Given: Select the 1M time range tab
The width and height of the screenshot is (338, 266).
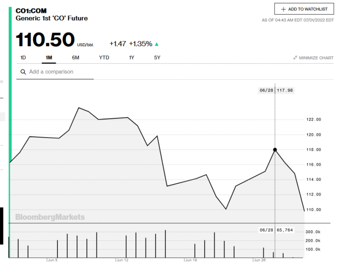Looking at the screenshot, I should (49, 57).
